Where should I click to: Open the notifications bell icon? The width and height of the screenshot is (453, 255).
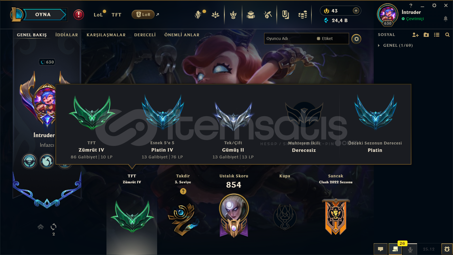445,19
